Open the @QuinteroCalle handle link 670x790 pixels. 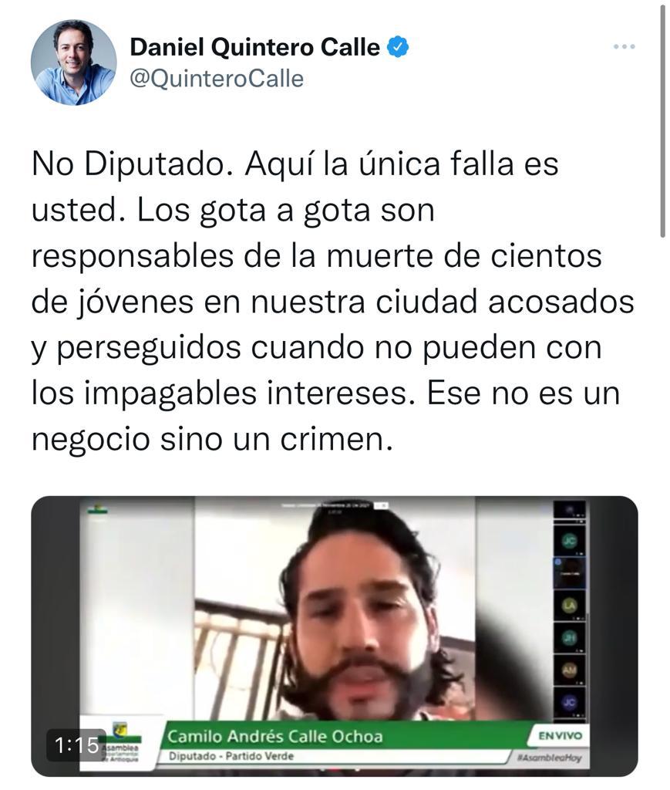[217, 79]
